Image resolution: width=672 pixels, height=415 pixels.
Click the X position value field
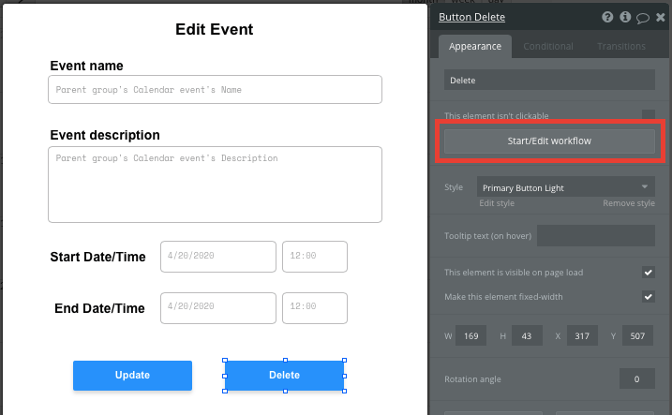pyautogui.click(x=582, y=335)
